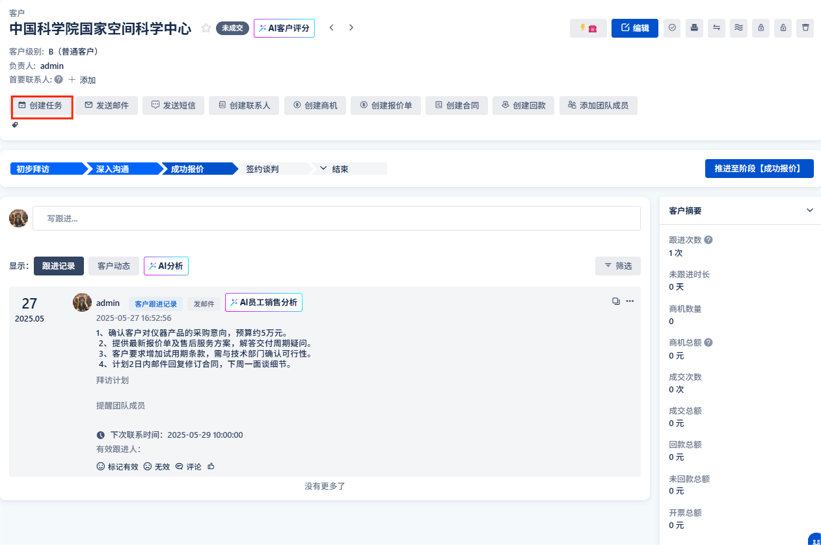Click the 发邮件 tag on the record
Image resolution: width=821 pixels, height=545 pixels.
[x=204, y=304]
